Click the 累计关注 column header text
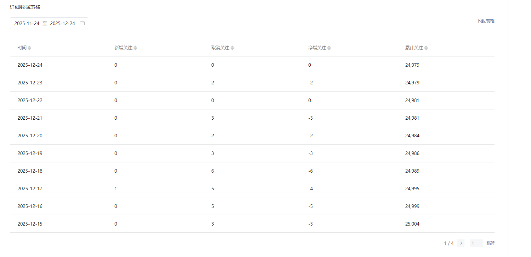The image size is (531, 257). [x=414, y=48]
